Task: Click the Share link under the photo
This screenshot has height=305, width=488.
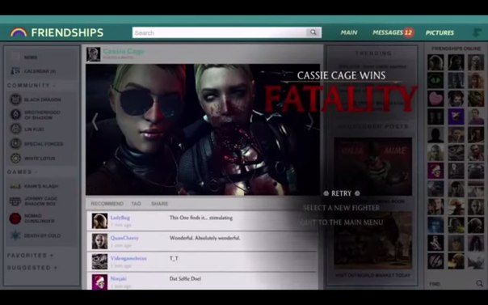Action: tap(159, 204)
